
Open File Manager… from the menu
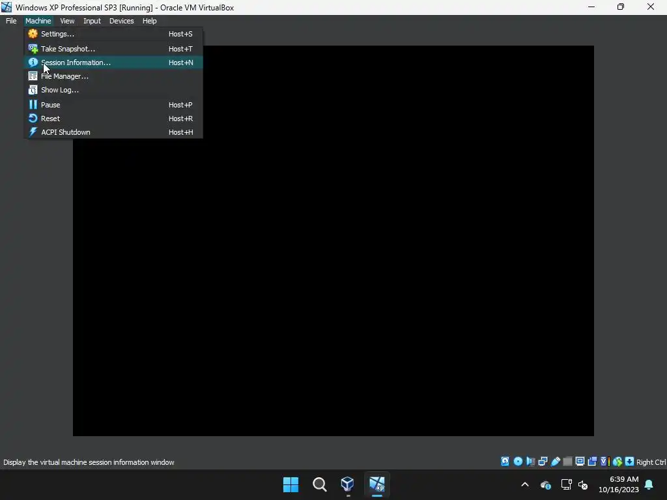[113, 76]
